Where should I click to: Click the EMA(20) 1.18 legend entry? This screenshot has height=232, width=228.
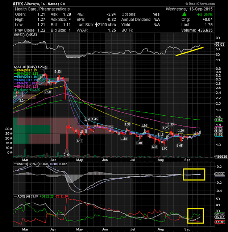[x=25, y=77]
